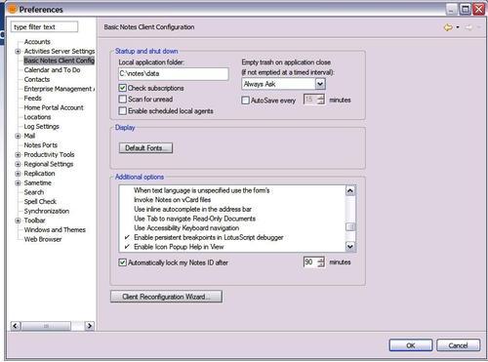The height and width of the screenshot is (362, 488).
Task: Select Enterprise Management tree item
Action: point(60,89)
